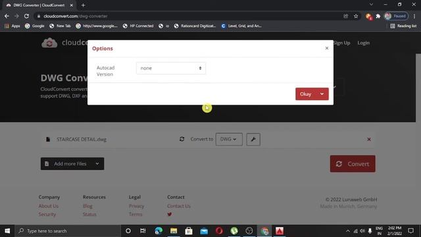Remove STAIRCASE DETAIL.dwg with red X
The image size is (421, 237).
point(369,139)
